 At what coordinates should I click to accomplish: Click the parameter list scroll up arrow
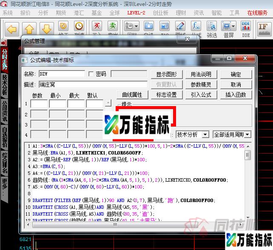(108, 103)
